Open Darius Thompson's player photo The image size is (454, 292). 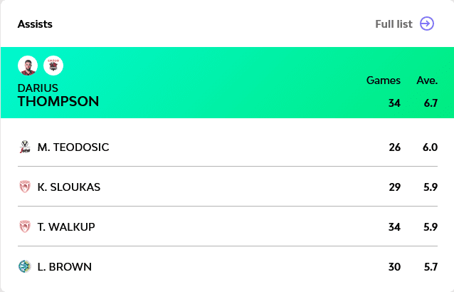[x=28, y=66]
